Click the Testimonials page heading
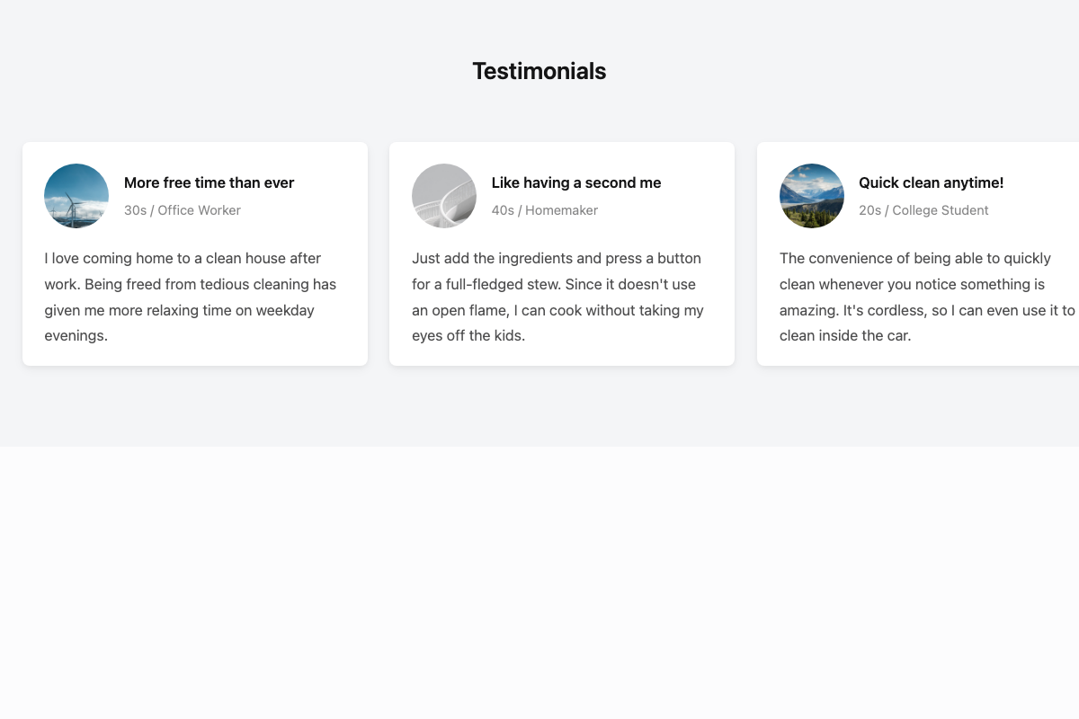Viewport: 1079px width, 719px height. [539, 71]
